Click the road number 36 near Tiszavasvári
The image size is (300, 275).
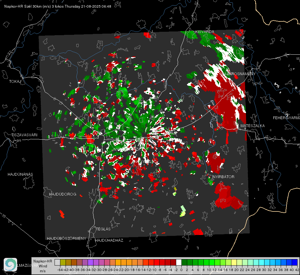[x=19, y=141]
